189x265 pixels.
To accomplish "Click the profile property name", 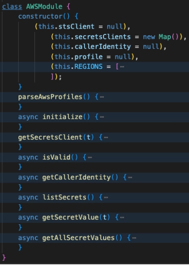I will click(x=89, y=57).
